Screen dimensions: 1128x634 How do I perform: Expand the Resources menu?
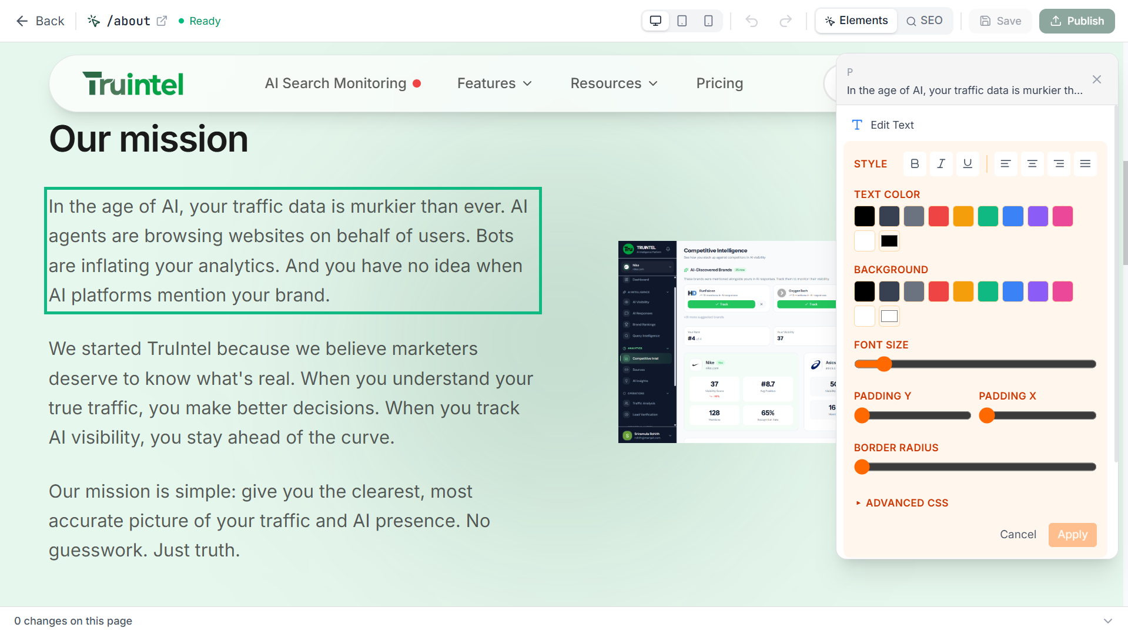pos(613,83)
